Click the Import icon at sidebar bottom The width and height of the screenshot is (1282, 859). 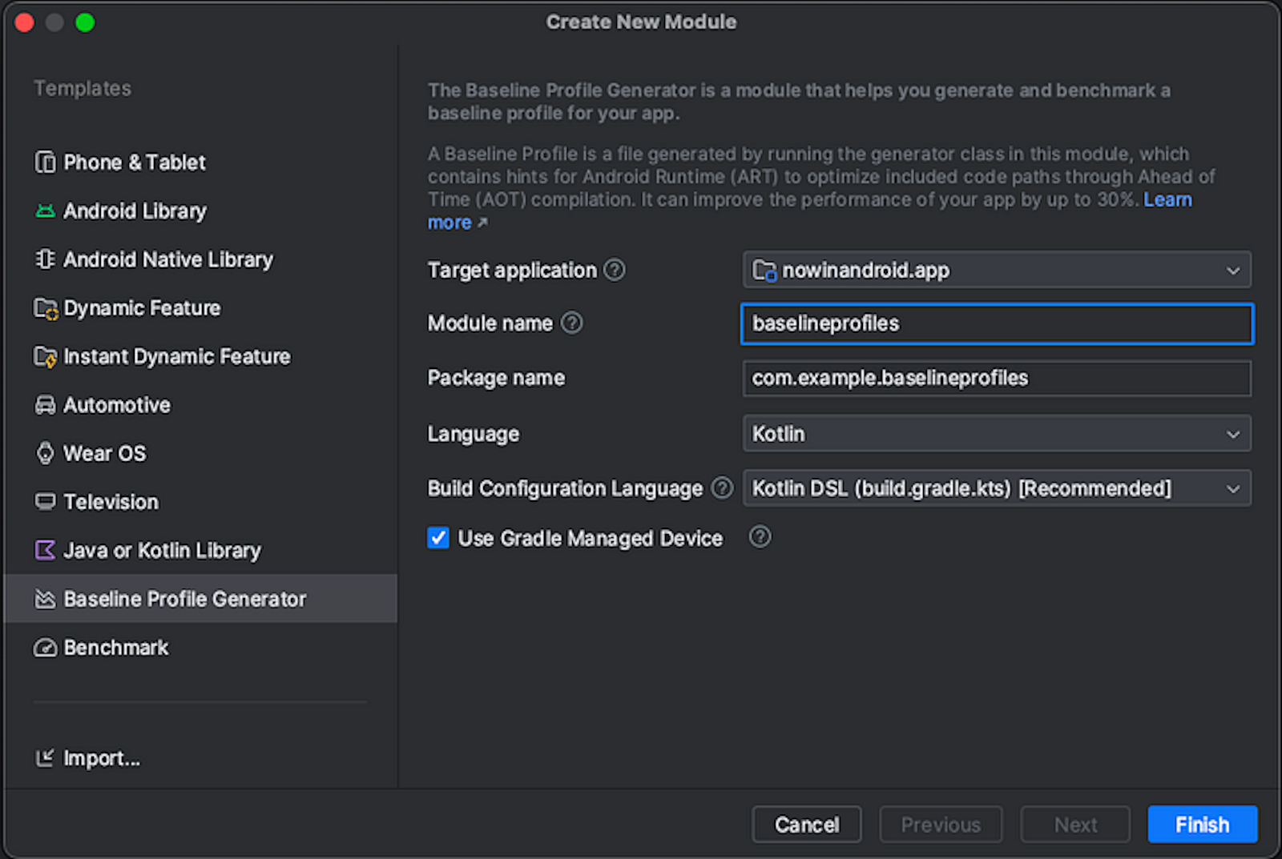[45, 757]
